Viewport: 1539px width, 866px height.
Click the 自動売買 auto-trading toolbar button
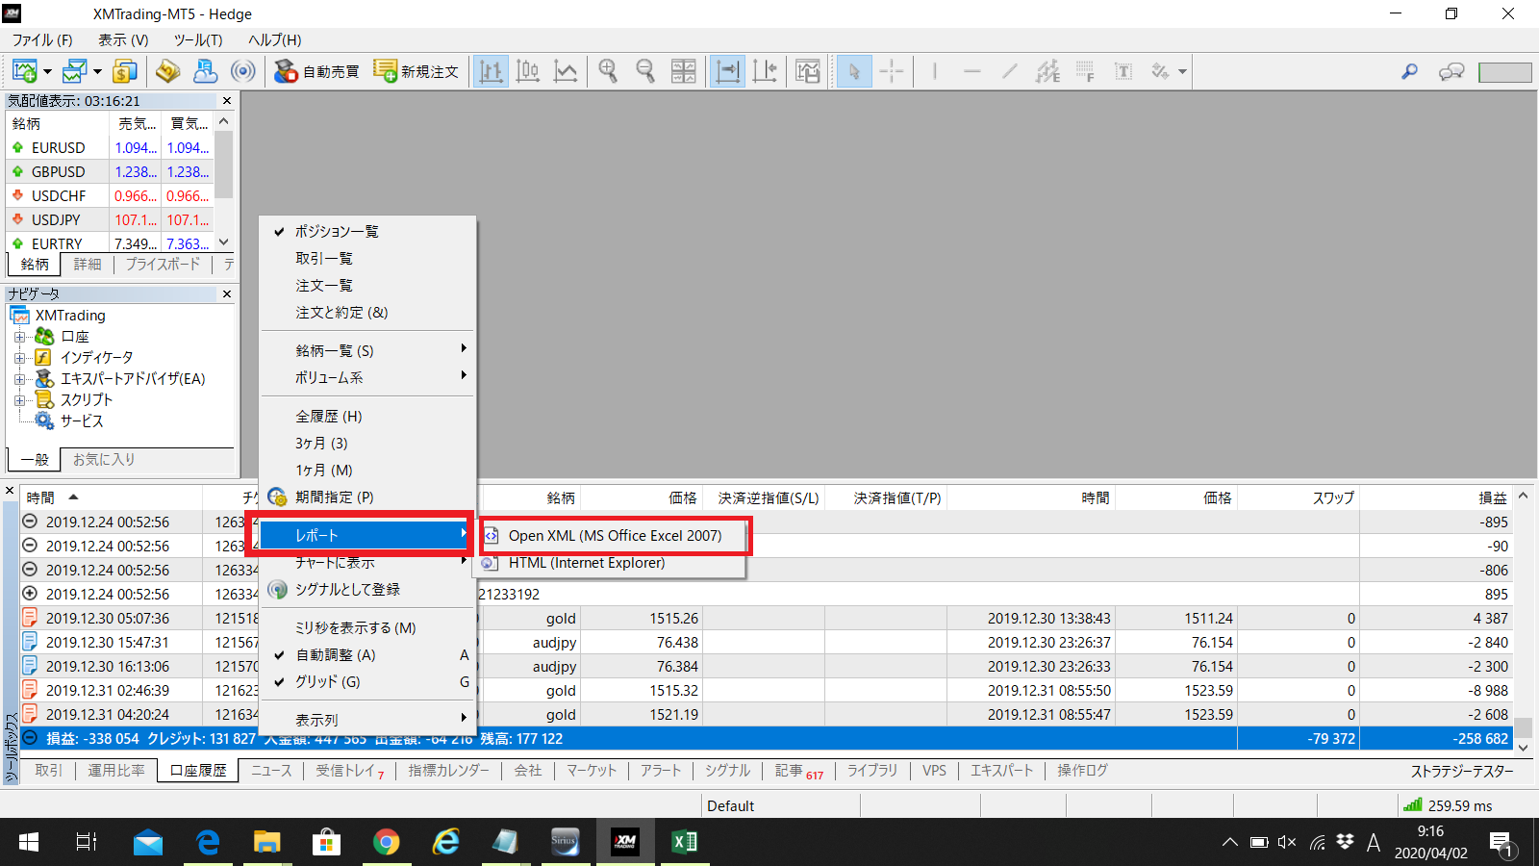316,72
